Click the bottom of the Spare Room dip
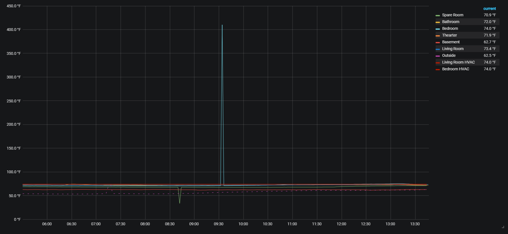Screen dimensions: 508x234 pos(180,203)
